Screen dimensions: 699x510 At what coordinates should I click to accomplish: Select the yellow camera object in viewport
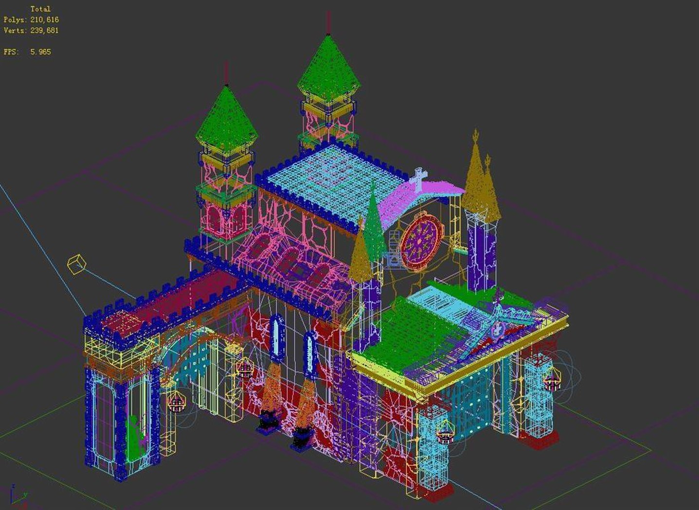click(x=76, y=264)
